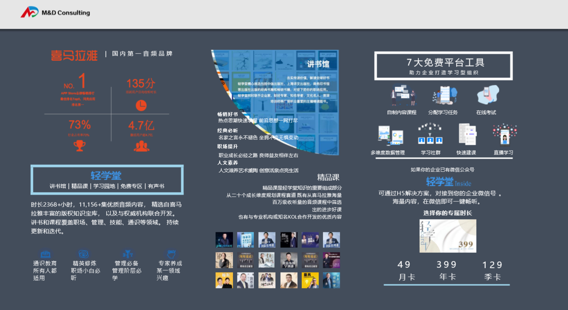Click the icon above 通识教育
This screenshot has width=568, height=310.
[45, 254]
